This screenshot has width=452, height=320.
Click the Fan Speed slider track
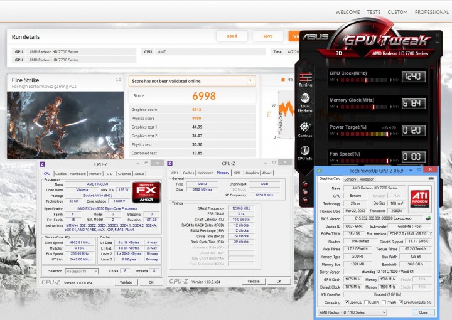click(364, 161)
